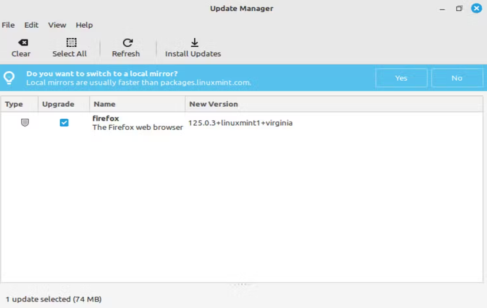Viewport: 487px width, 308px height.
Task: Hit the Refresh arrow icon
Action: pyautogui.click(x=127, y=42)
